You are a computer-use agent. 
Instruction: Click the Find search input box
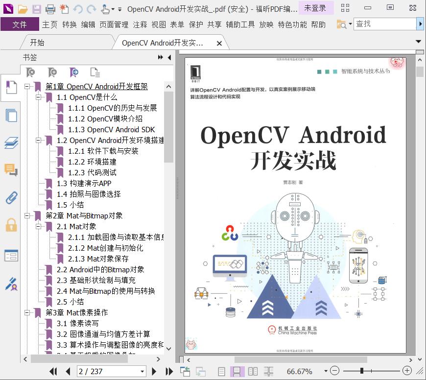385,24
